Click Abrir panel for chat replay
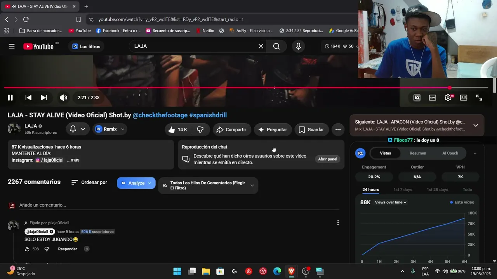The width and height of the screenshot is (497, 279). click(x=328, y=159)
